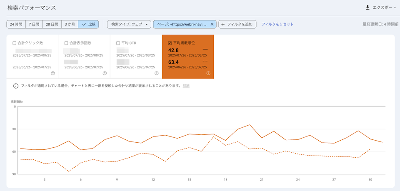The width and height of the screenshot is (400, 191).
Task: Click the フィルタを追加 button
Action: pyautogui.click(x=237, y=25)
